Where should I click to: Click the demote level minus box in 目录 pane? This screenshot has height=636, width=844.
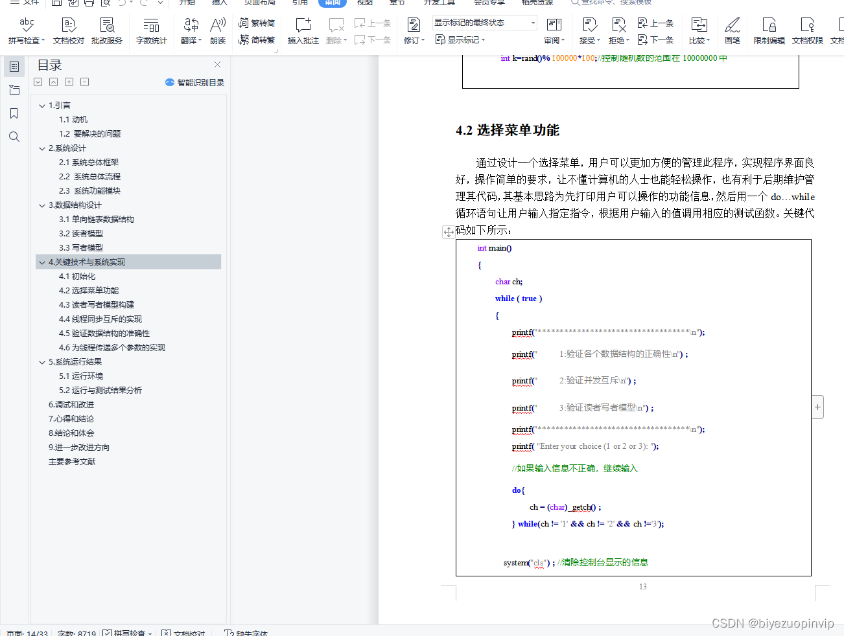[x=84, y=82]
